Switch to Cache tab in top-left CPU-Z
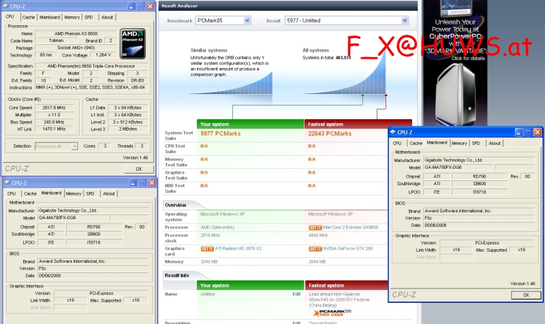The height and width of the screenshot is (324, 545). [29, 17]
